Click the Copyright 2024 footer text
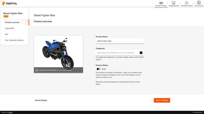 point(197,113)
